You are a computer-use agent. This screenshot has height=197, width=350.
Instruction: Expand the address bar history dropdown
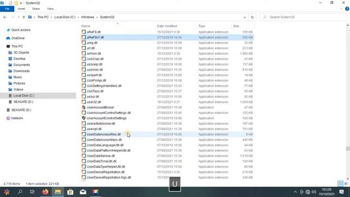click(x=244, y=17)
